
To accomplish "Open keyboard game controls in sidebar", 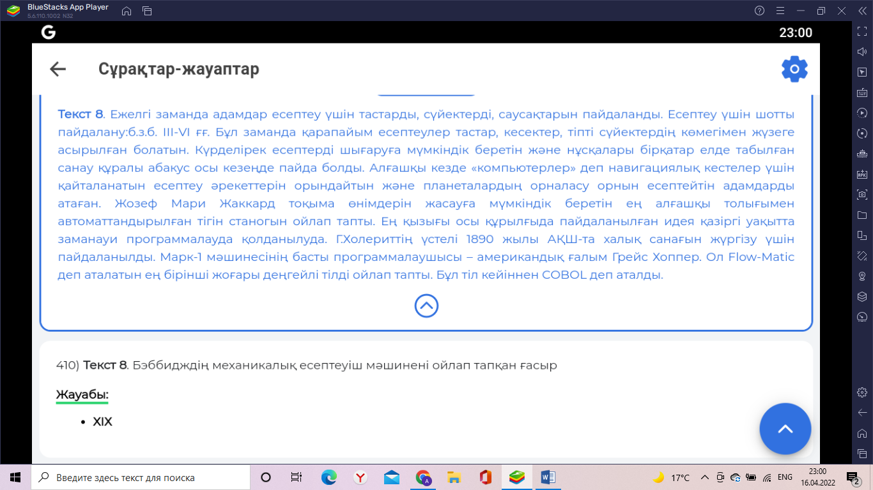I will [x=861, y=93].
